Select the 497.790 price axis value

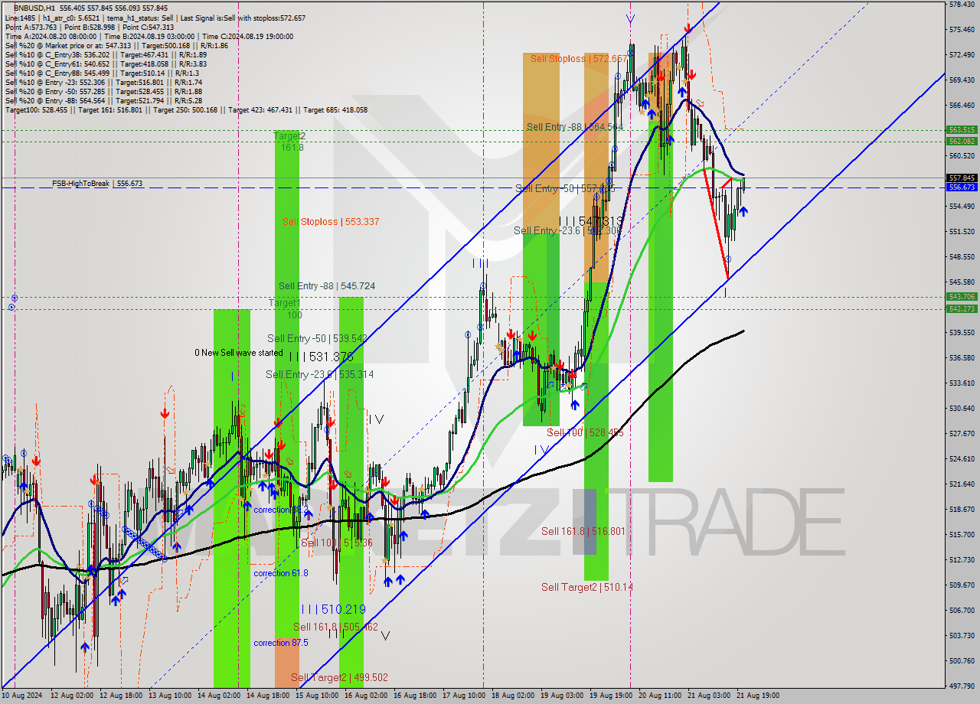click(962, 686)
